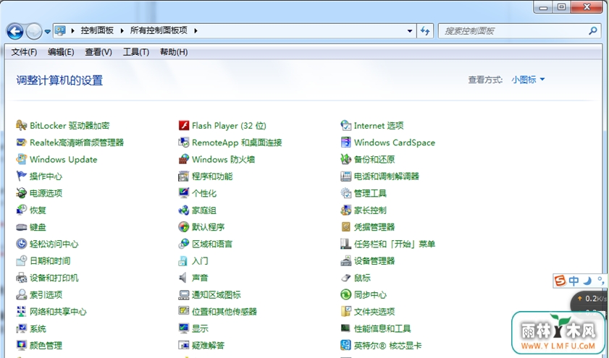Open the 区域和语言 link
The width and height of the screenshot is (609, 358).
click(x=212, y=244)
